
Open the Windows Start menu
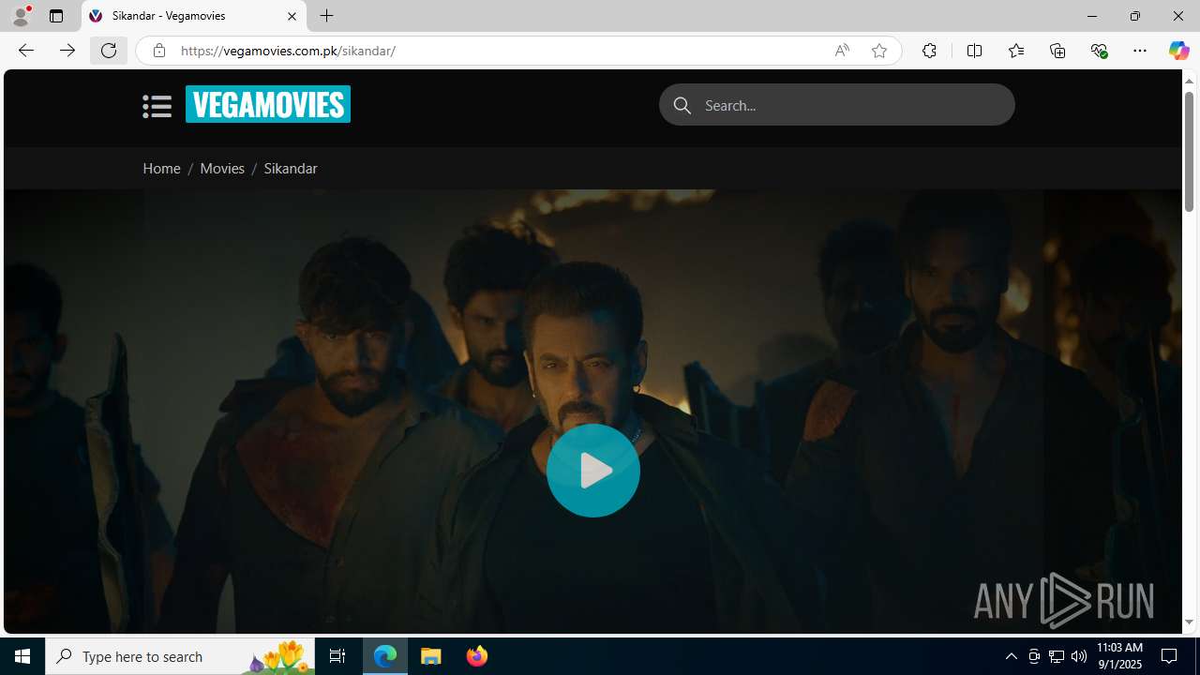(22, 656)
